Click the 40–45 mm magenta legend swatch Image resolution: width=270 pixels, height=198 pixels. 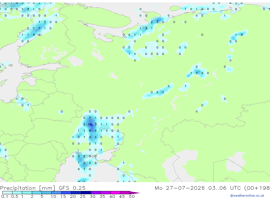coord(115,193)
